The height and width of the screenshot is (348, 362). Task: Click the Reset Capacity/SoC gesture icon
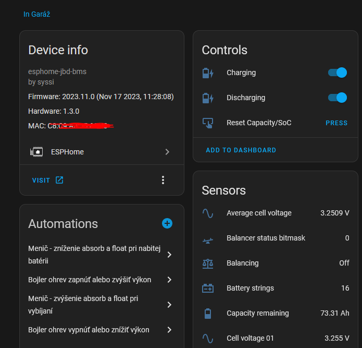[x=208, y=123]
